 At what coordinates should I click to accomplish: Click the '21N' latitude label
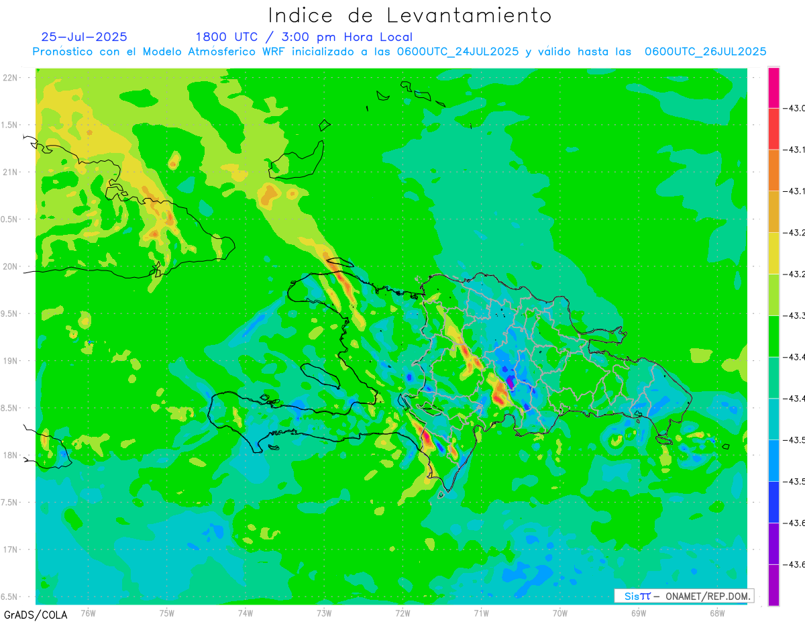(9, 172)
